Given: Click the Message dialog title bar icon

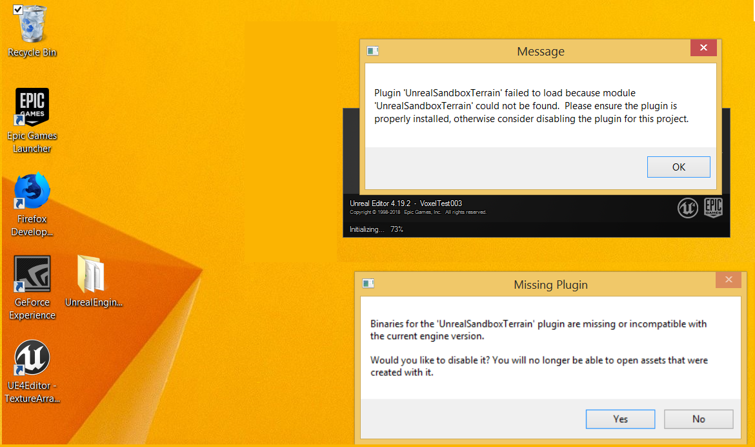Looking at the screenshot, I should 373,50.
